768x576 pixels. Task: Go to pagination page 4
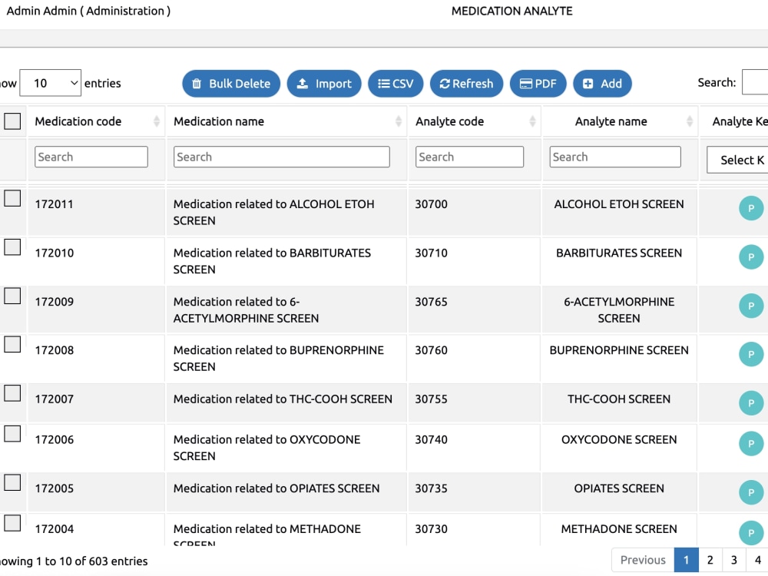pyautogui.click(x=757, y=560)
